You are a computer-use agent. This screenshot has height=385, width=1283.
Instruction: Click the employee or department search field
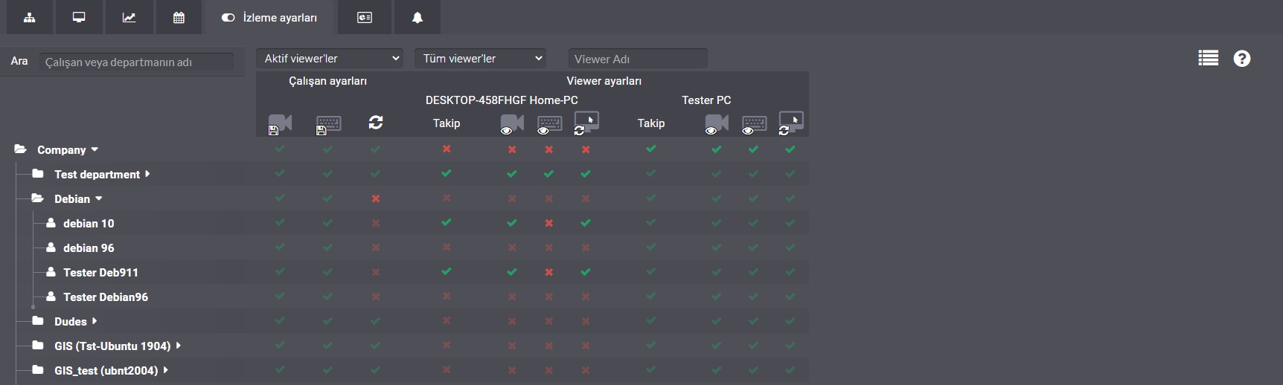pos(136,62)
